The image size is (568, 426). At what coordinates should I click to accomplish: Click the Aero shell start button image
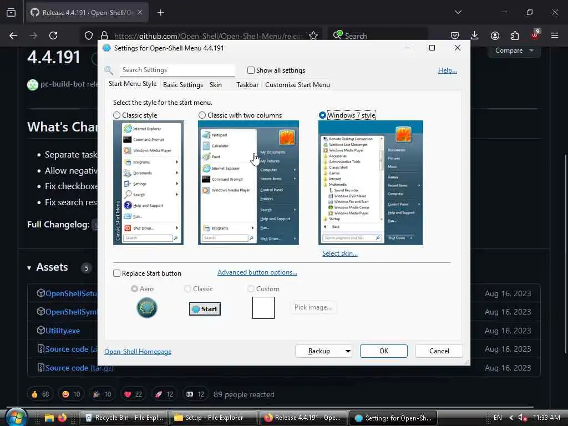pos(146,307)
